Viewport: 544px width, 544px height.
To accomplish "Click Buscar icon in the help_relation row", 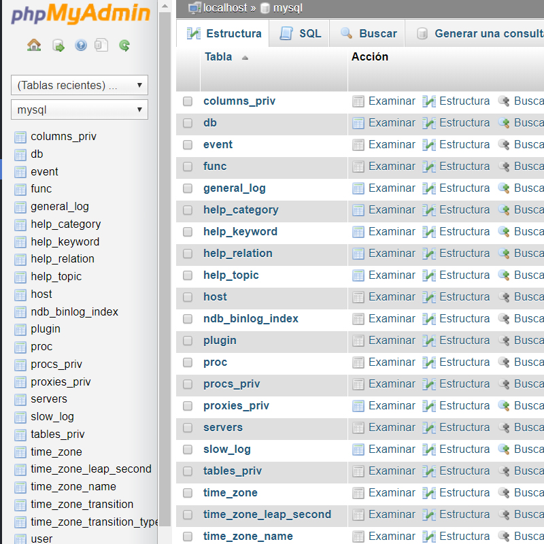I will [504, 254].
